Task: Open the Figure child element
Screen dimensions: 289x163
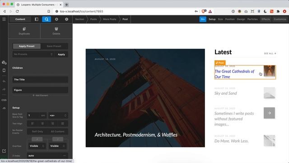Action: pyautogui.click(x=40, y=90)
